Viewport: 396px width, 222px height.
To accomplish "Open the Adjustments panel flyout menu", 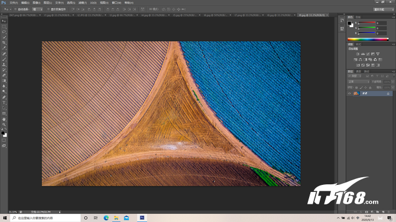I will pos(394,44).
